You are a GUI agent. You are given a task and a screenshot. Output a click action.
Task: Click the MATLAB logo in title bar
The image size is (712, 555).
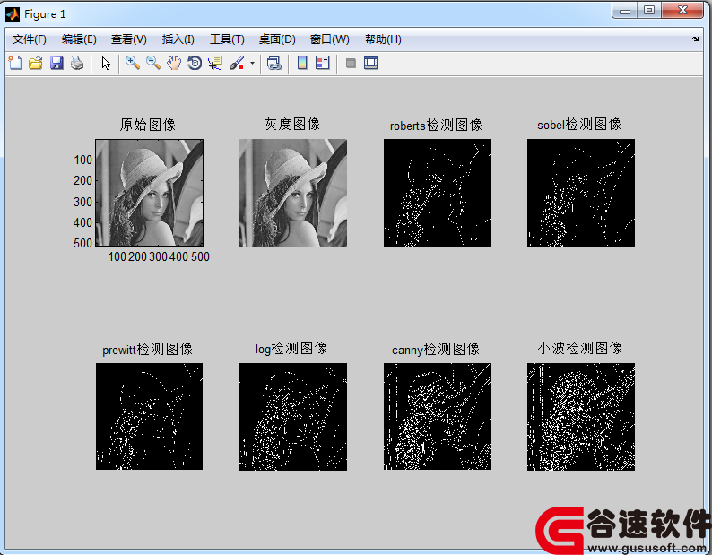pyautogui.click(x=13, y=14)
